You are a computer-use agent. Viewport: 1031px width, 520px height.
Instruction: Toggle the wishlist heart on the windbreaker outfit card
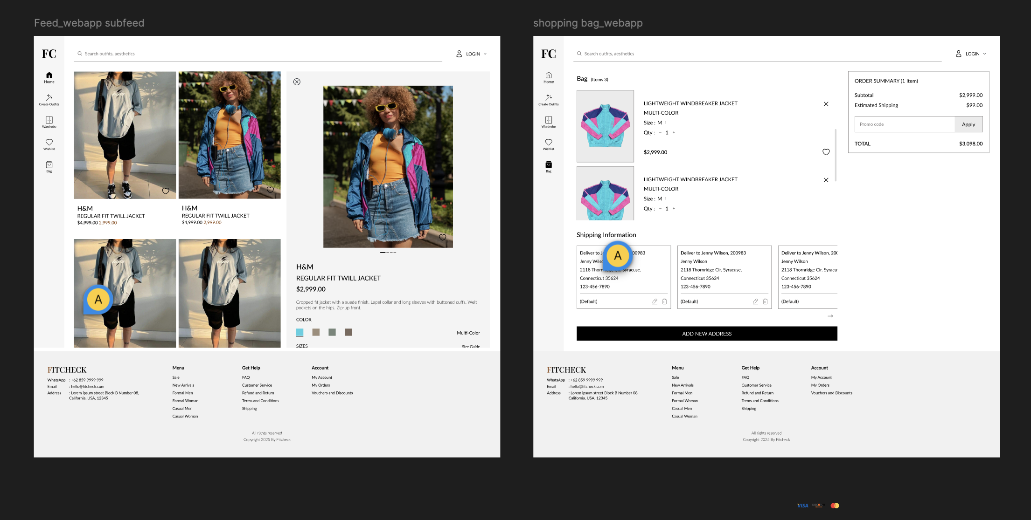coord(270,190)
